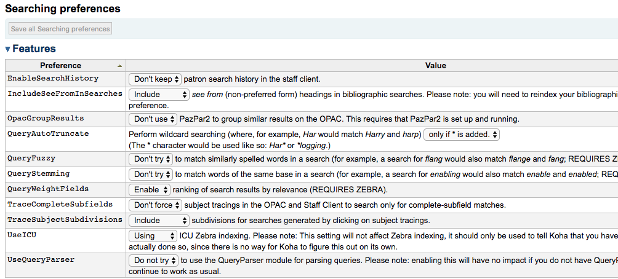The width and height of the screenshot is (618, 279).
Task: Open the QueryAutoTruncate wildcard dropdown
Action: click(x=462, y=134)
